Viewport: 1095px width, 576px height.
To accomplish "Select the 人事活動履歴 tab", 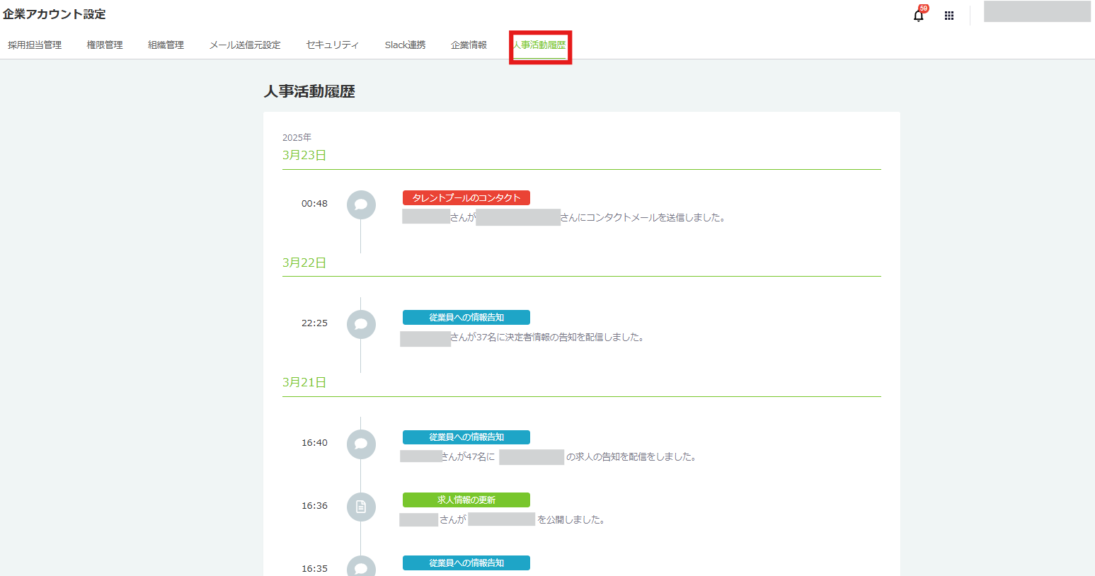I will (539, 45).
